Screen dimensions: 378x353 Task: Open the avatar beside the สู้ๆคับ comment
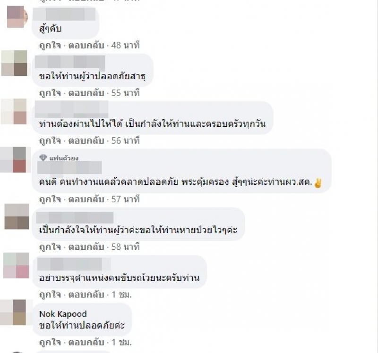(x=17, y=16)
